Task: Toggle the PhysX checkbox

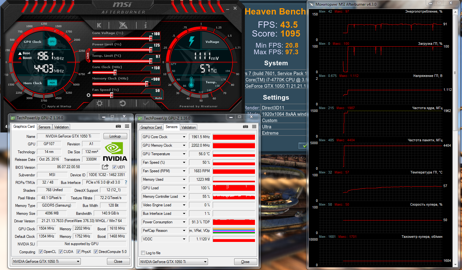Action: (x=78, y=252)
